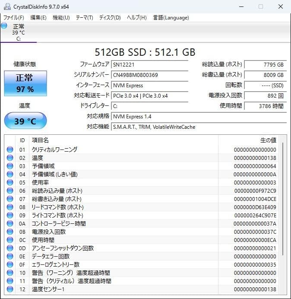Click the features field S.M.A.R.T., TRIM
Viewport: 291px width, 299px height.
click(199, 127)
